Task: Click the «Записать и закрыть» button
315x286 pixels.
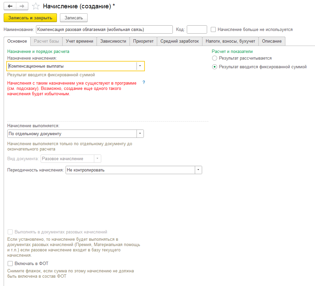Action: point(30,18)
